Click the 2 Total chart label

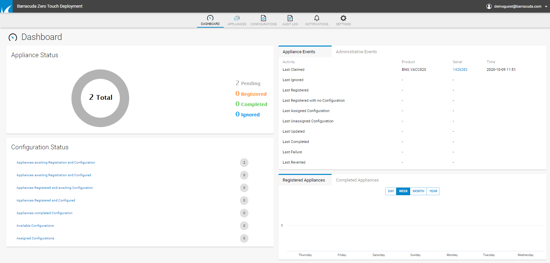(x=101, y=97)
